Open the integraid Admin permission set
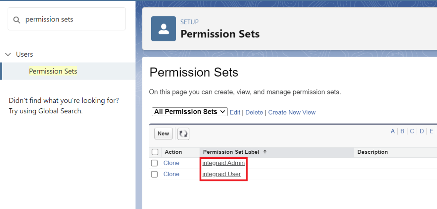437x209 pixels. [224, 163]
